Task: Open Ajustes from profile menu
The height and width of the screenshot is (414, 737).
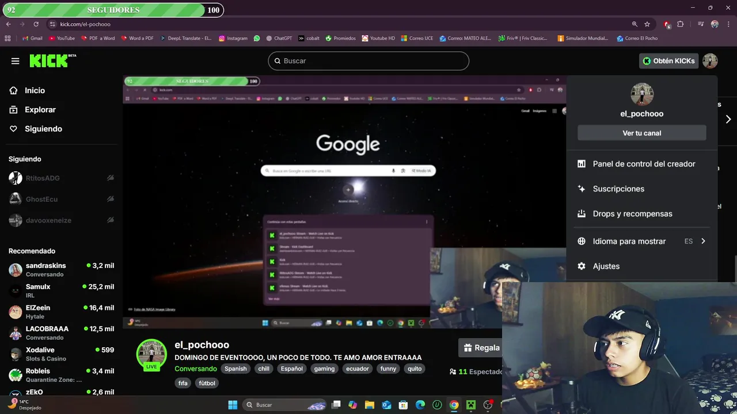Action: [x=606, y=266]
